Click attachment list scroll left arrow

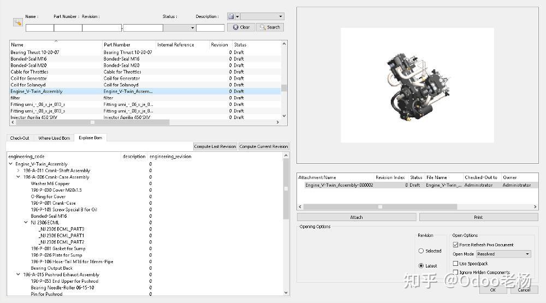(x=300, y=207)
